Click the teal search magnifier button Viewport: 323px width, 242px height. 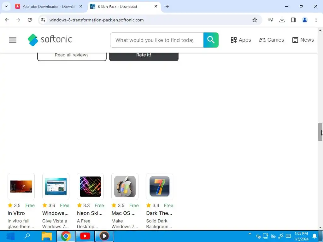[x=211, y=40]
